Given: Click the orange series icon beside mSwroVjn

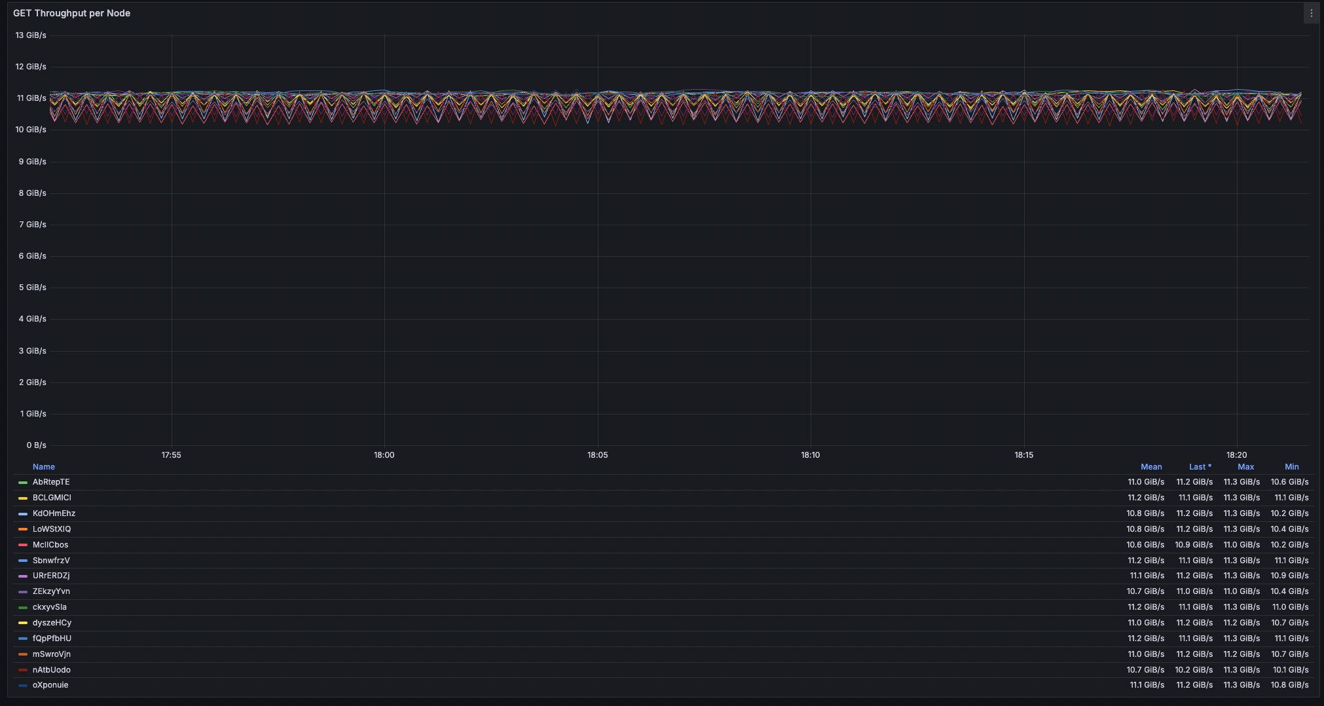Looking at the screenshot, I should pyautogui.click(x=24, y=654).
